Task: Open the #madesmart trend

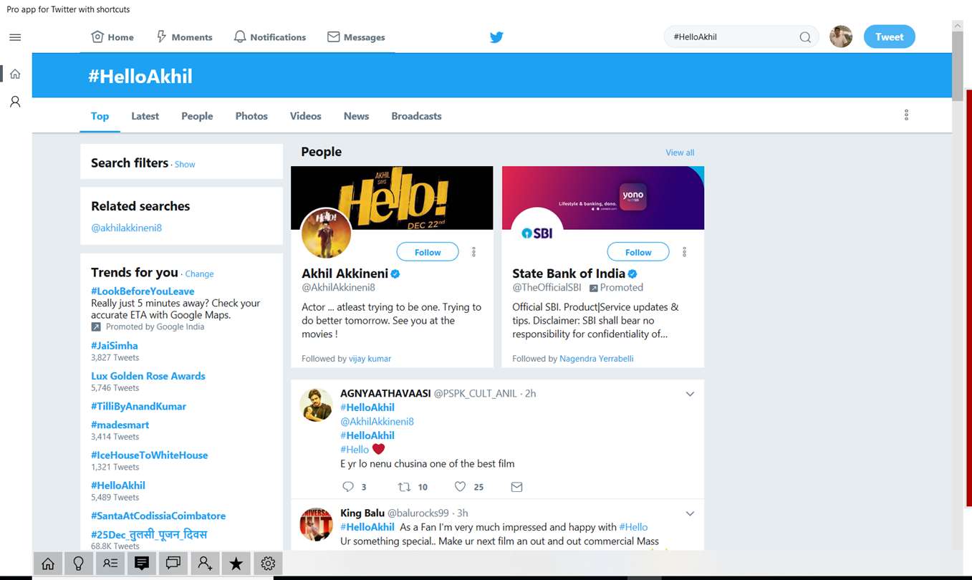Action: pos(120,425)
